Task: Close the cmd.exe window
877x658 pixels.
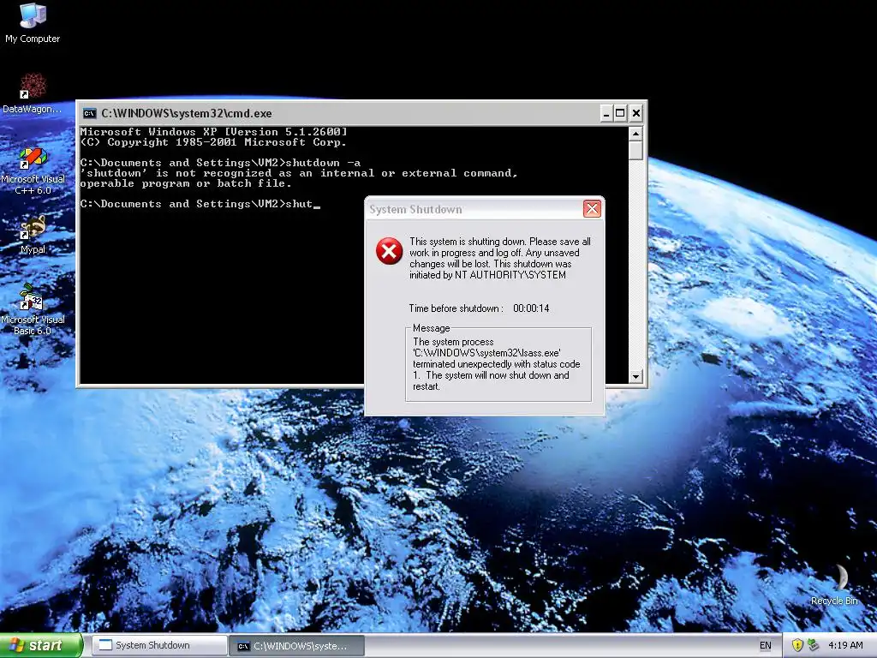Action: coord(636,114)
